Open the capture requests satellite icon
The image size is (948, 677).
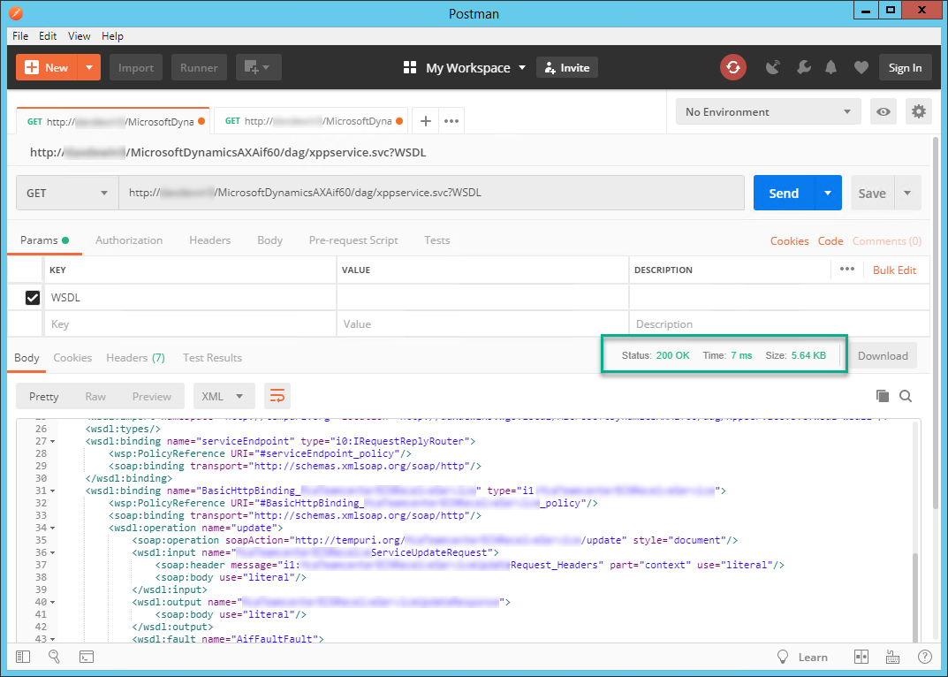tap(773, 67)
